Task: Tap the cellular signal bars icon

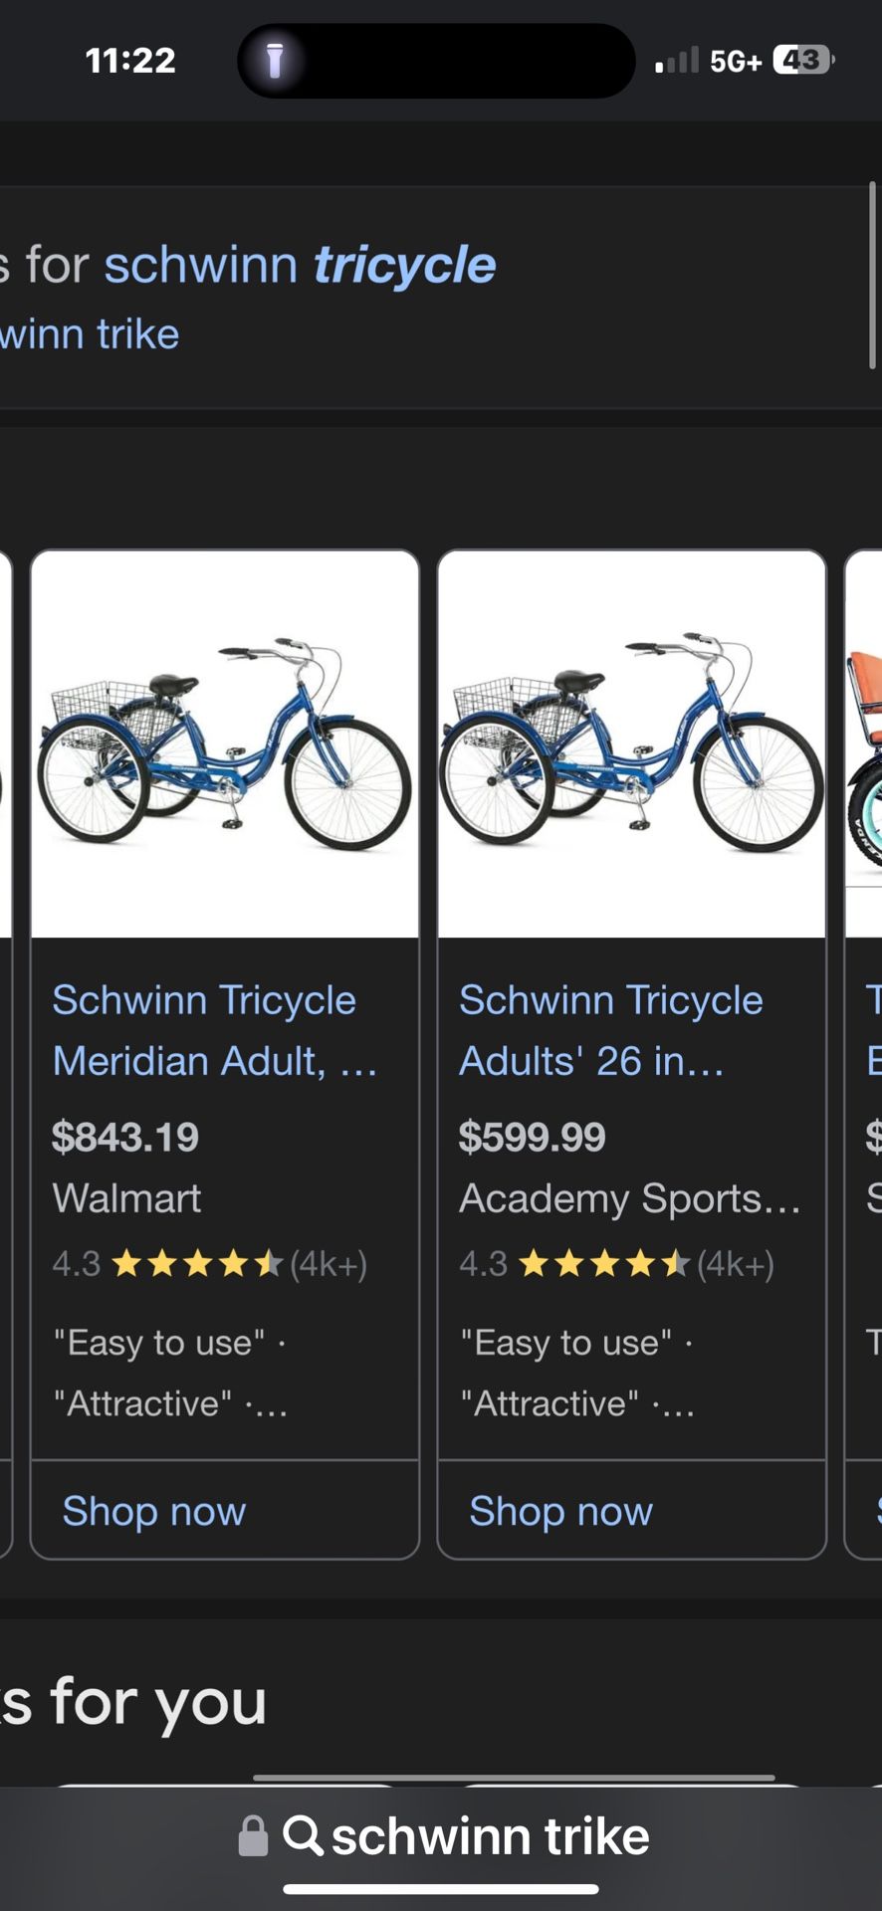Action: coord(677,61)
